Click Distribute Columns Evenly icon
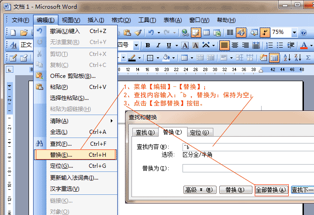The height and width of the screenshot is (215, 314). pos(250,58)
